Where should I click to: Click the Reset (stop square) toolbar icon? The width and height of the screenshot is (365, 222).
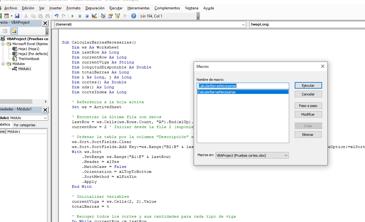coord(87,16)
